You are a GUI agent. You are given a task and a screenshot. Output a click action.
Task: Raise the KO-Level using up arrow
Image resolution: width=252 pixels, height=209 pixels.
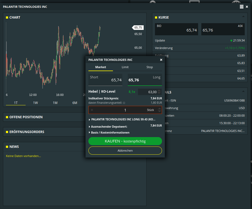click(x=159, y=90)
